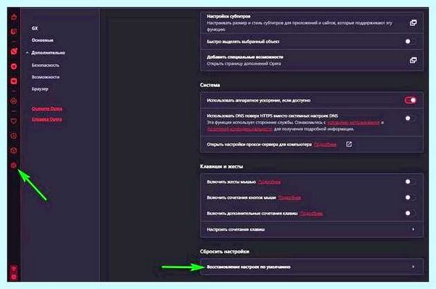This screenshot has height=289, width=436.
Task: Open the Extensions cube icon in sidebar
Action: tap(14, 150)
